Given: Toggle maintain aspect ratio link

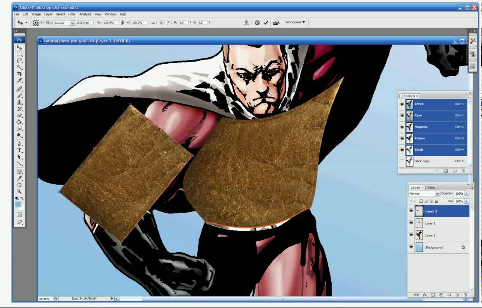Looking at the screenshot, I should (122, 22).
